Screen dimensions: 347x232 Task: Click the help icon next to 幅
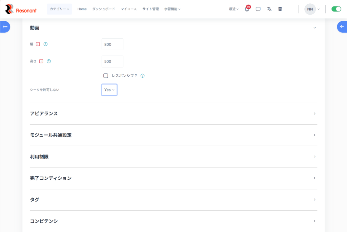pyautogui.click(x=45, y=44)
